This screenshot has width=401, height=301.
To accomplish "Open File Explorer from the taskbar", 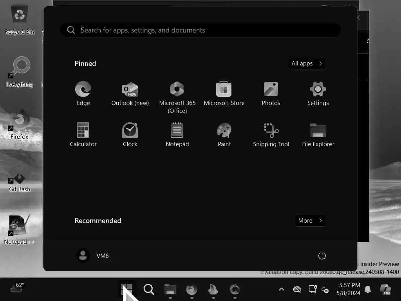I will point(170,290).
